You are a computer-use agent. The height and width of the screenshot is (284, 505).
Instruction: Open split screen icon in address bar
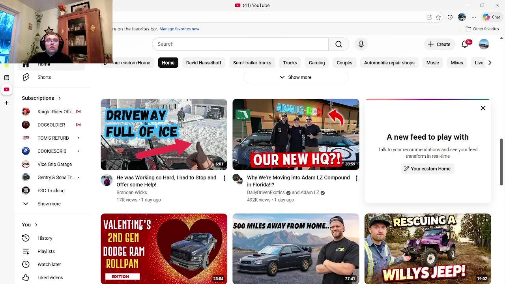(429, 17)
